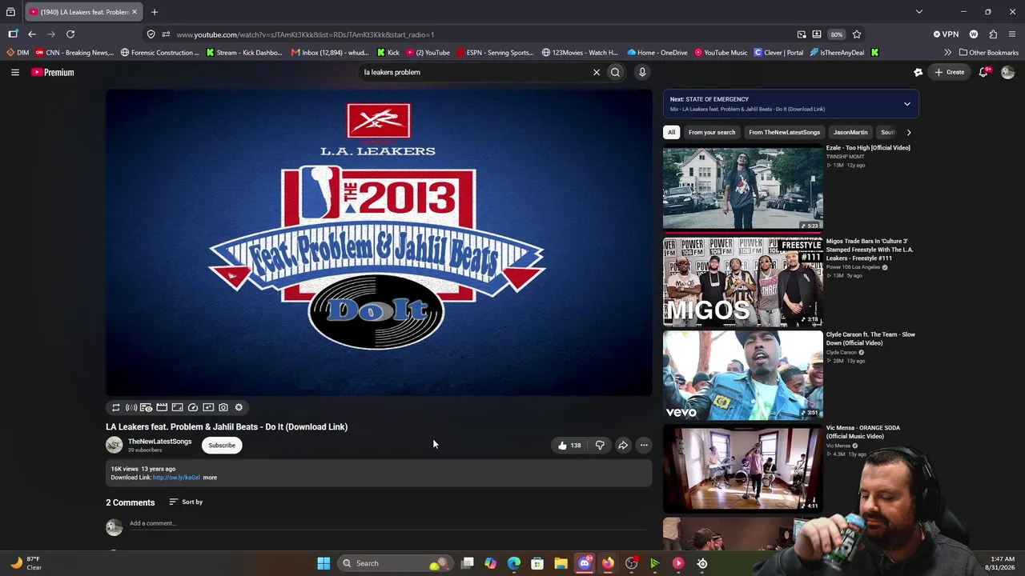List all tabs with the chevron
This screenshot has height=576, width=1025.
tap(919, 12)
